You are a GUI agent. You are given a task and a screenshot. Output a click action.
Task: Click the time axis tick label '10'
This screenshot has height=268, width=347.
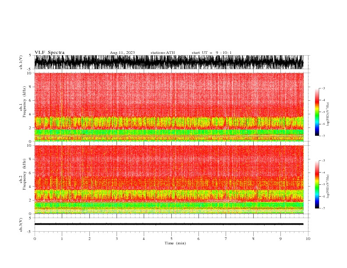(x=308, y=239)
